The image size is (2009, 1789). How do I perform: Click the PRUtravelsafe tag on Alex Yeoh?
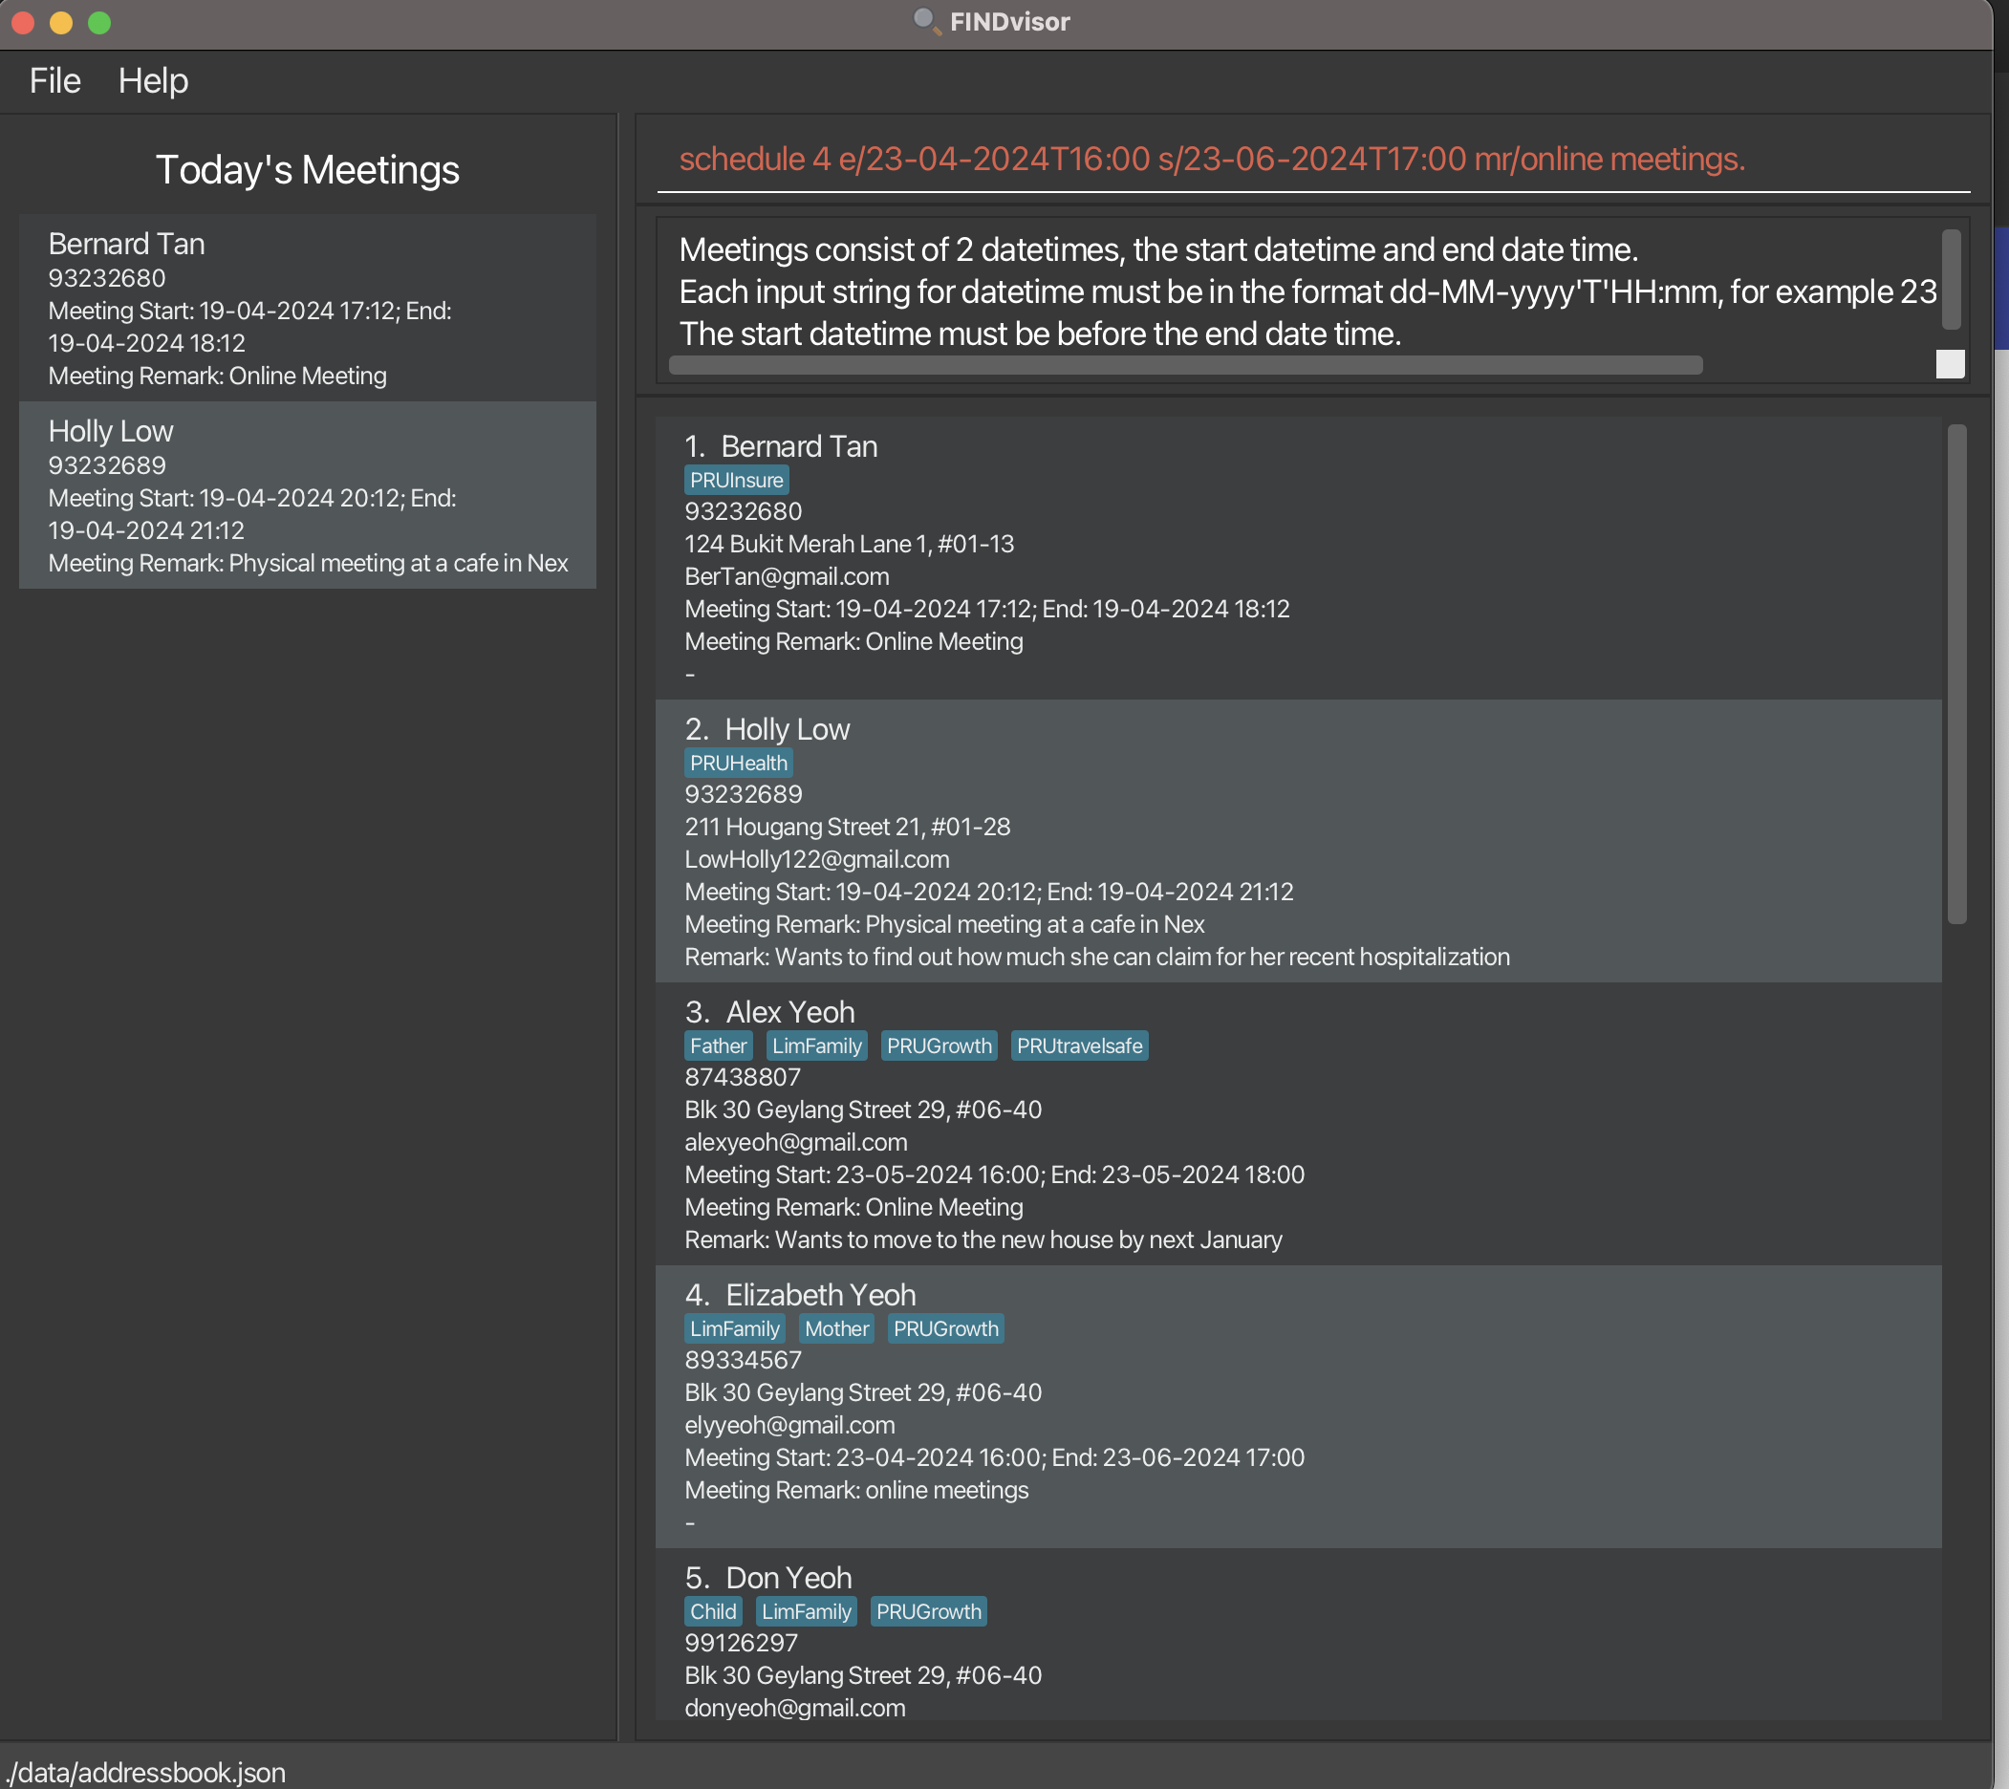coord(1078,1046)
